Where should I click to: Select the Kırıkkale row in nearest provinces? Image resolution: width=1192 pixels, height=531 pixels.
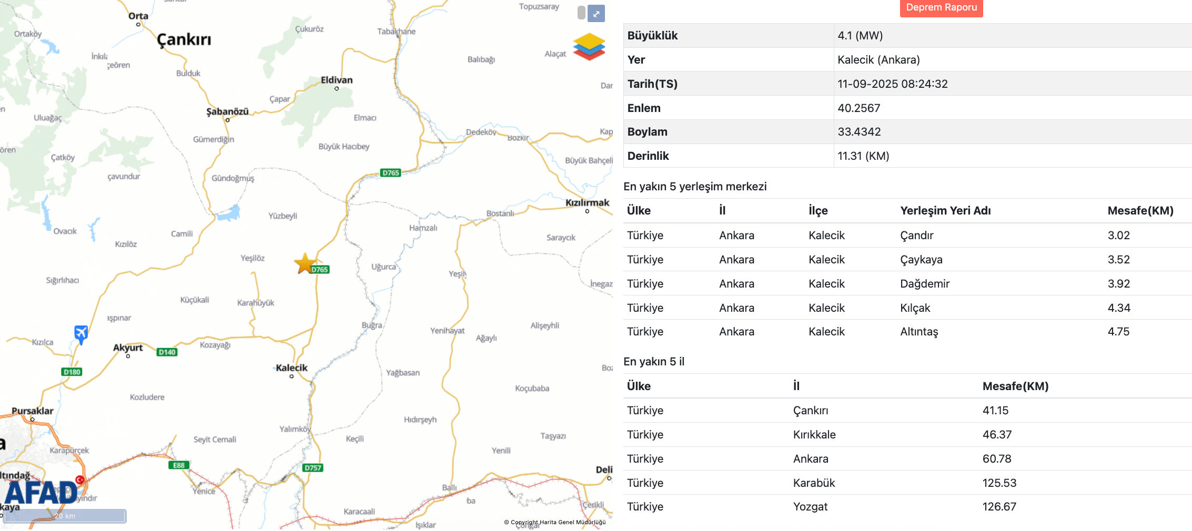[x=814, y=435]
